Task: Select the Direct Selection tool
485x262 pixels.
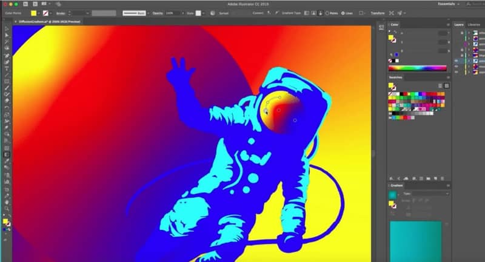Action: pyautogui.click(x=7, y=35)
